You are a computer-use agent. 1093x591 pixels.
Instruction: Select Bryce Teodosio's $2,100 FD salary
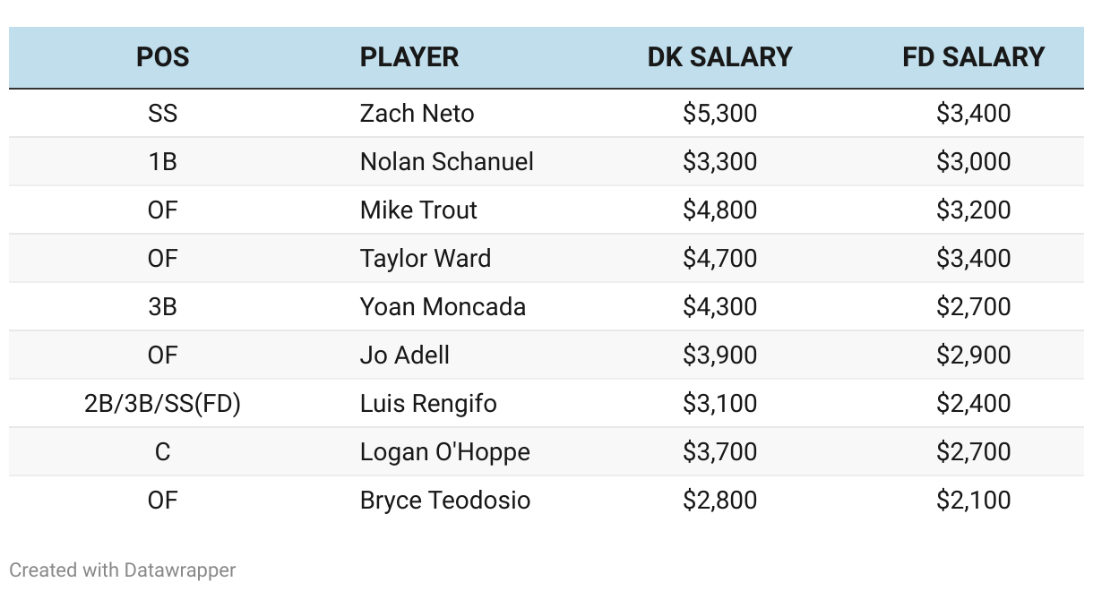973,501
